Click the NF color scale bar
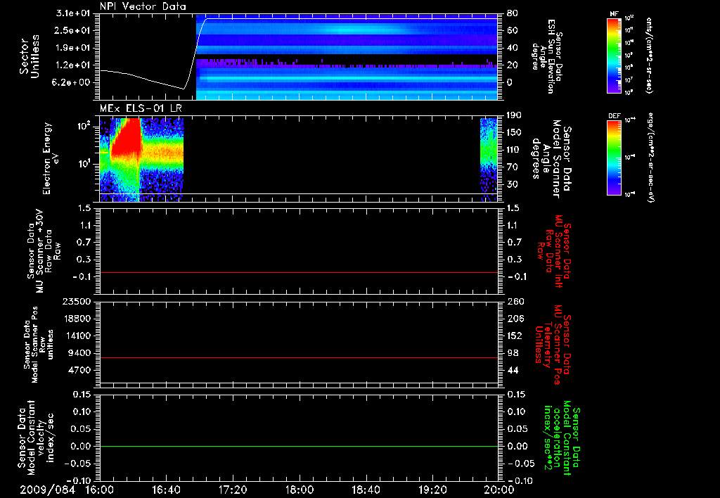Screen dimensions: 720x498 (x=614, y=55)
